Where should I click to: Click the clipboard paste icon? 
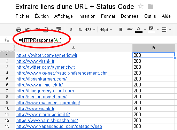point(46,30)
